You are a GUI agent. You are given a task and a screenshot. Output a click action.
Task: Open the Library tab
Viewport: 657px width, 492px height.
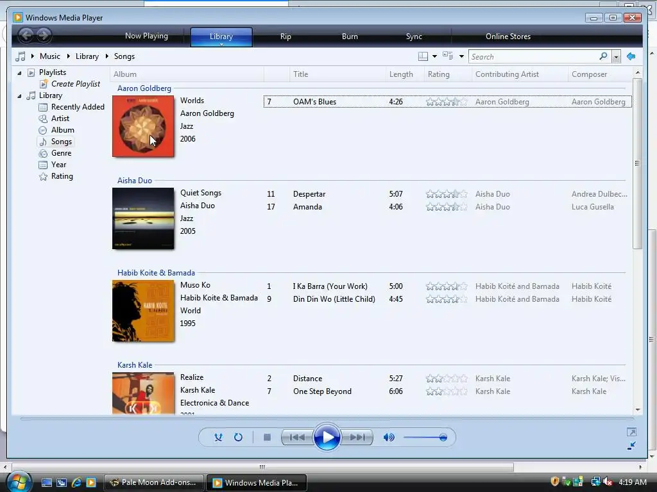coord(221,37)
